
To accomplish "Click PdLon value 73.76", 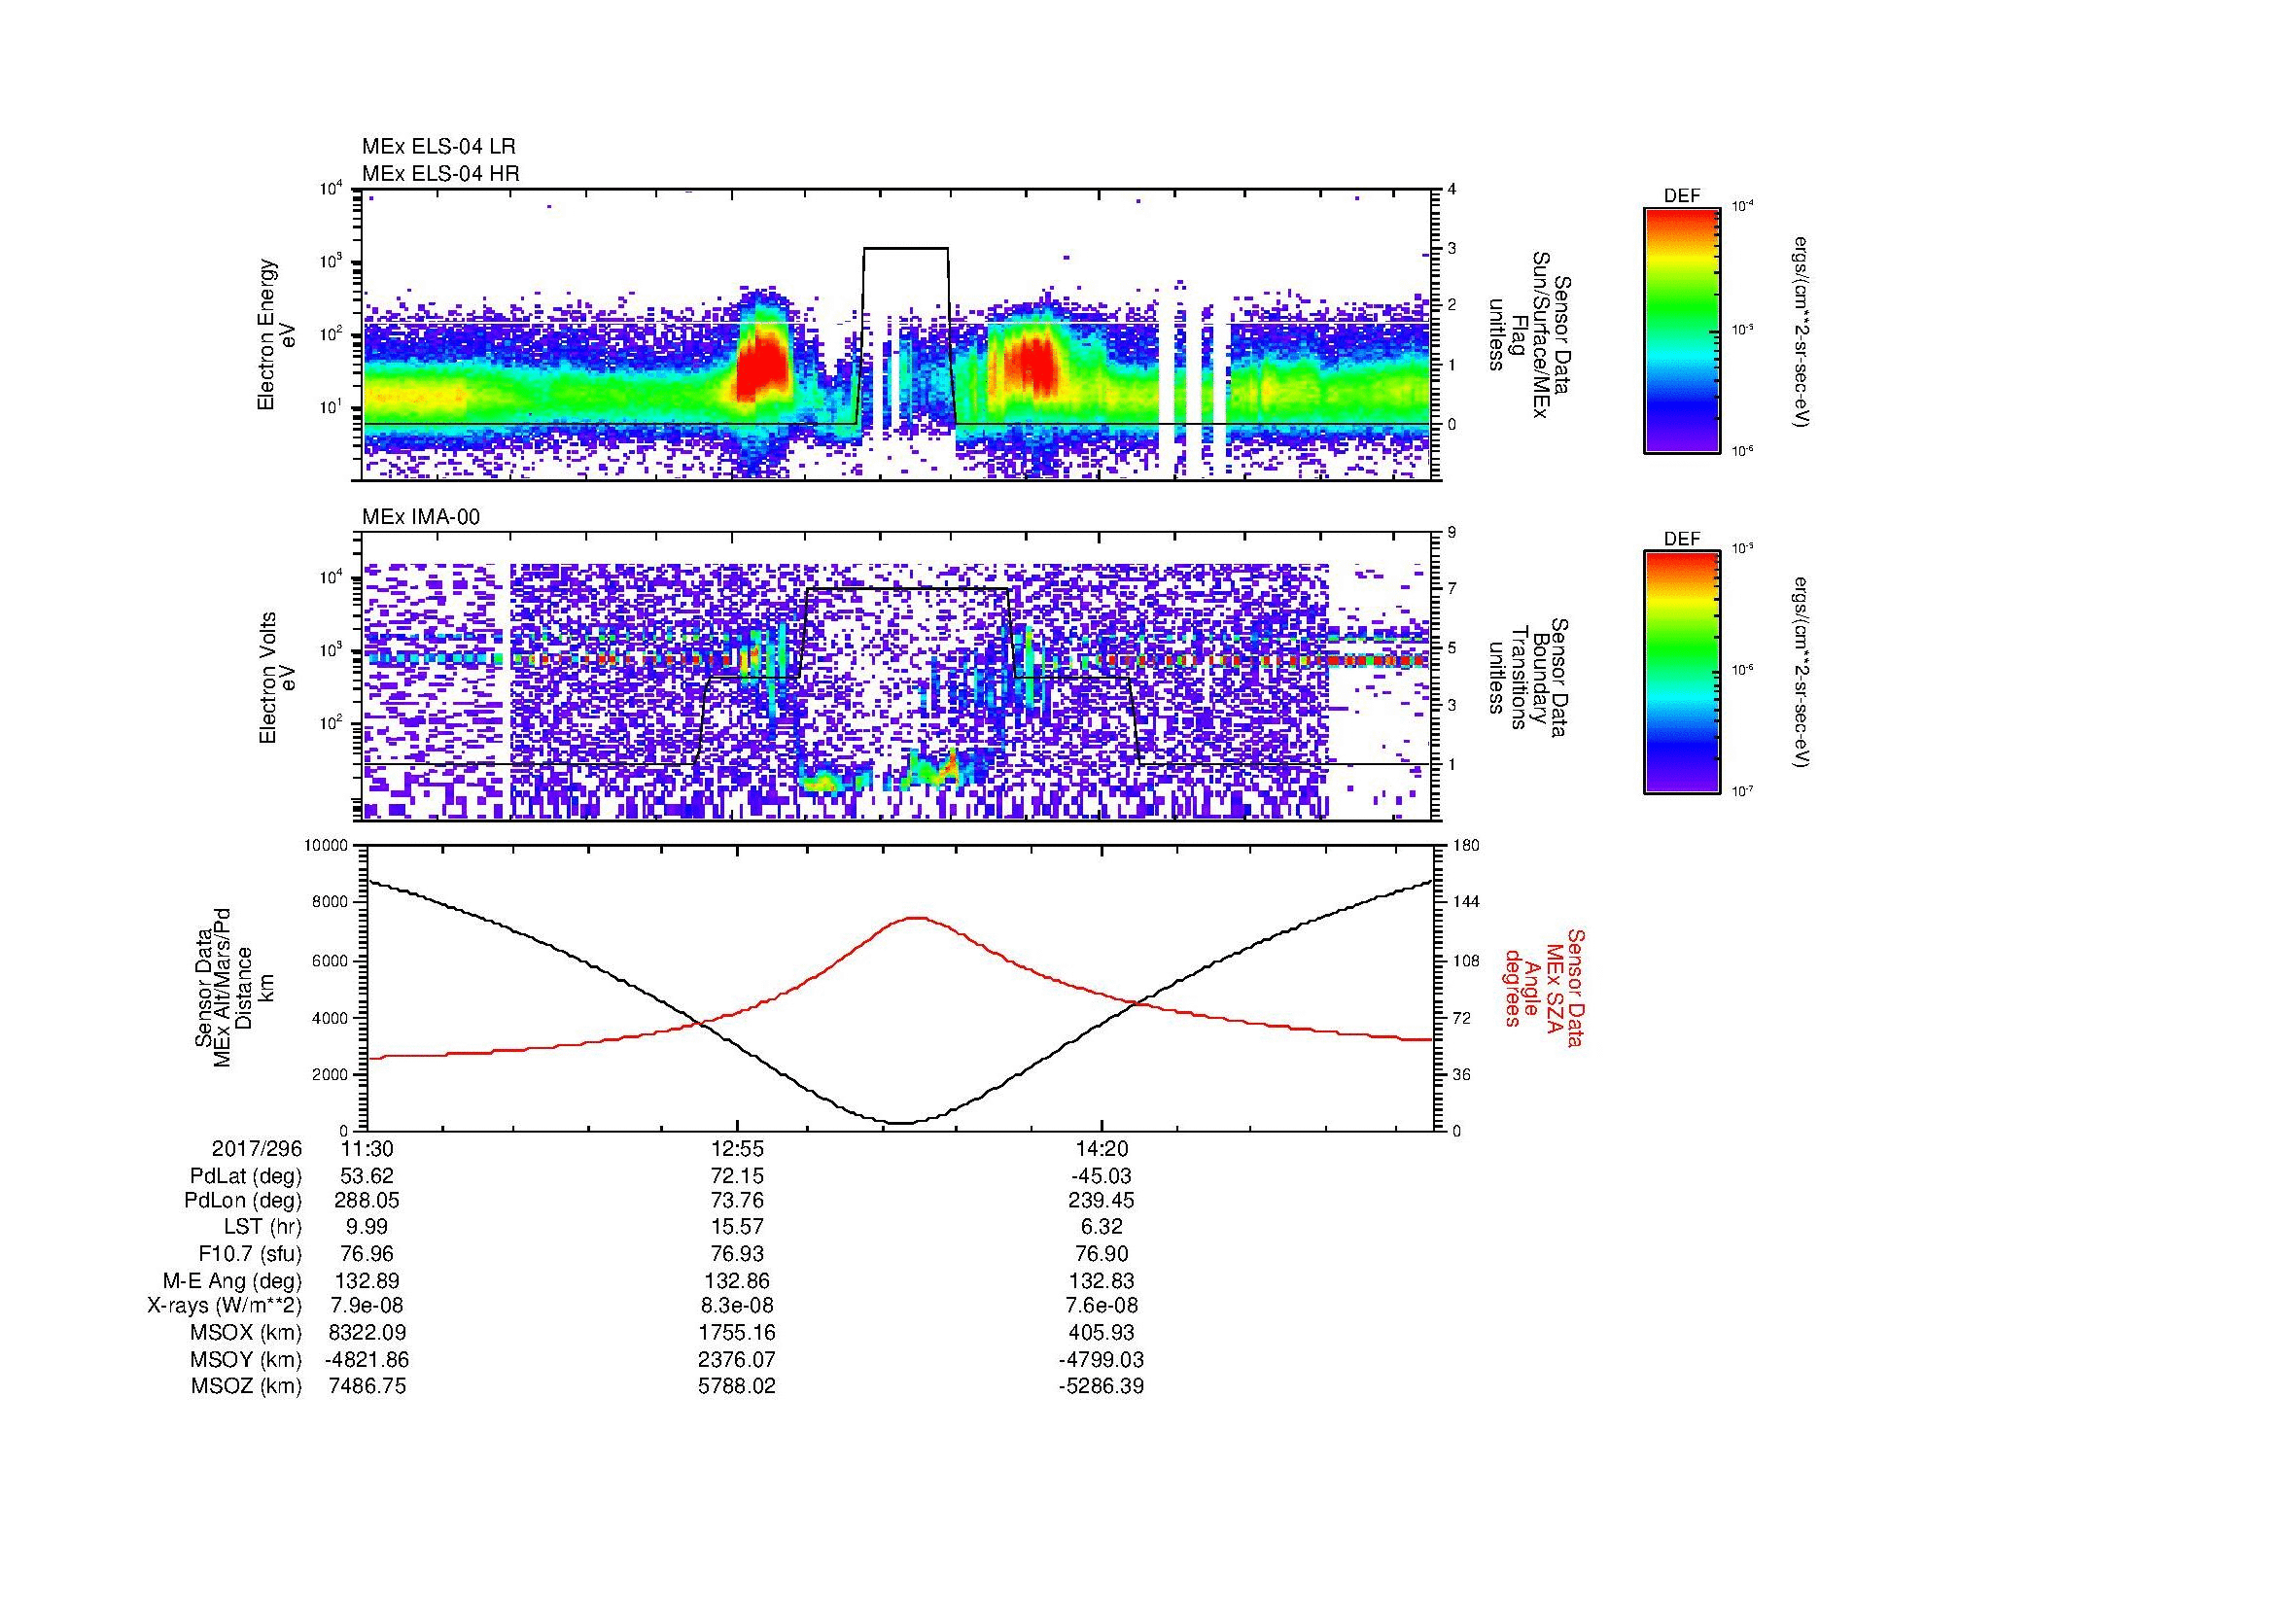I will point(737,1201).
